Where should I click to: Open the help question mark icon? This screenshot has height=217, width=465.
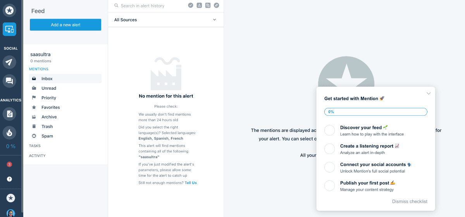9,179
